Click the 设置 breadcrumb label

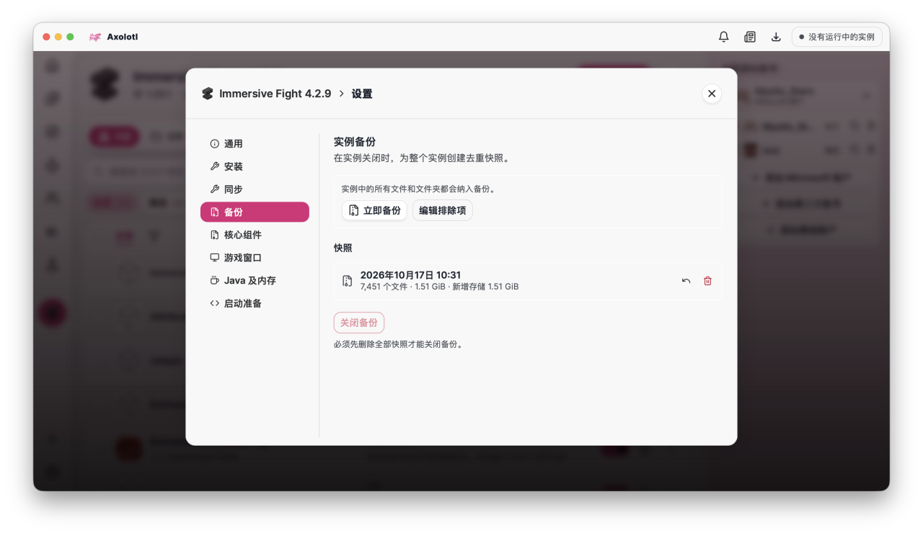pos(362,94)
